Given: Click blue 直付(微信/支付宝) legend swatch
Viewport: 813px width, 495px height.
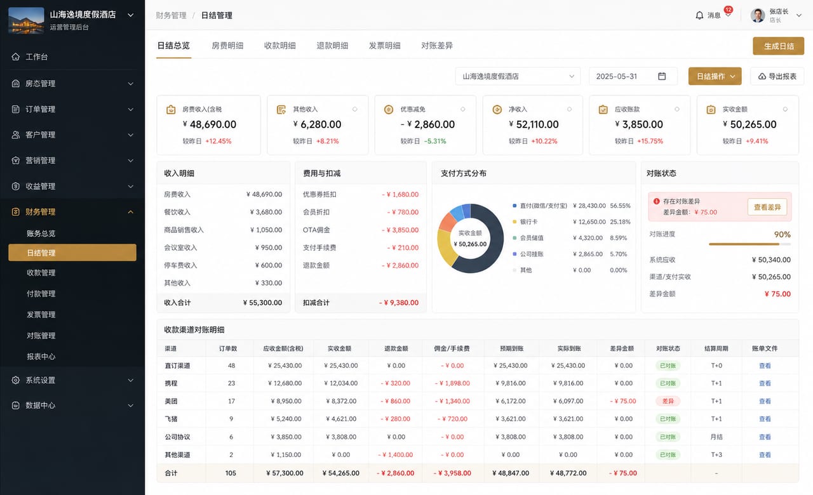Looking at the screenshot, I should pos(514,206).
